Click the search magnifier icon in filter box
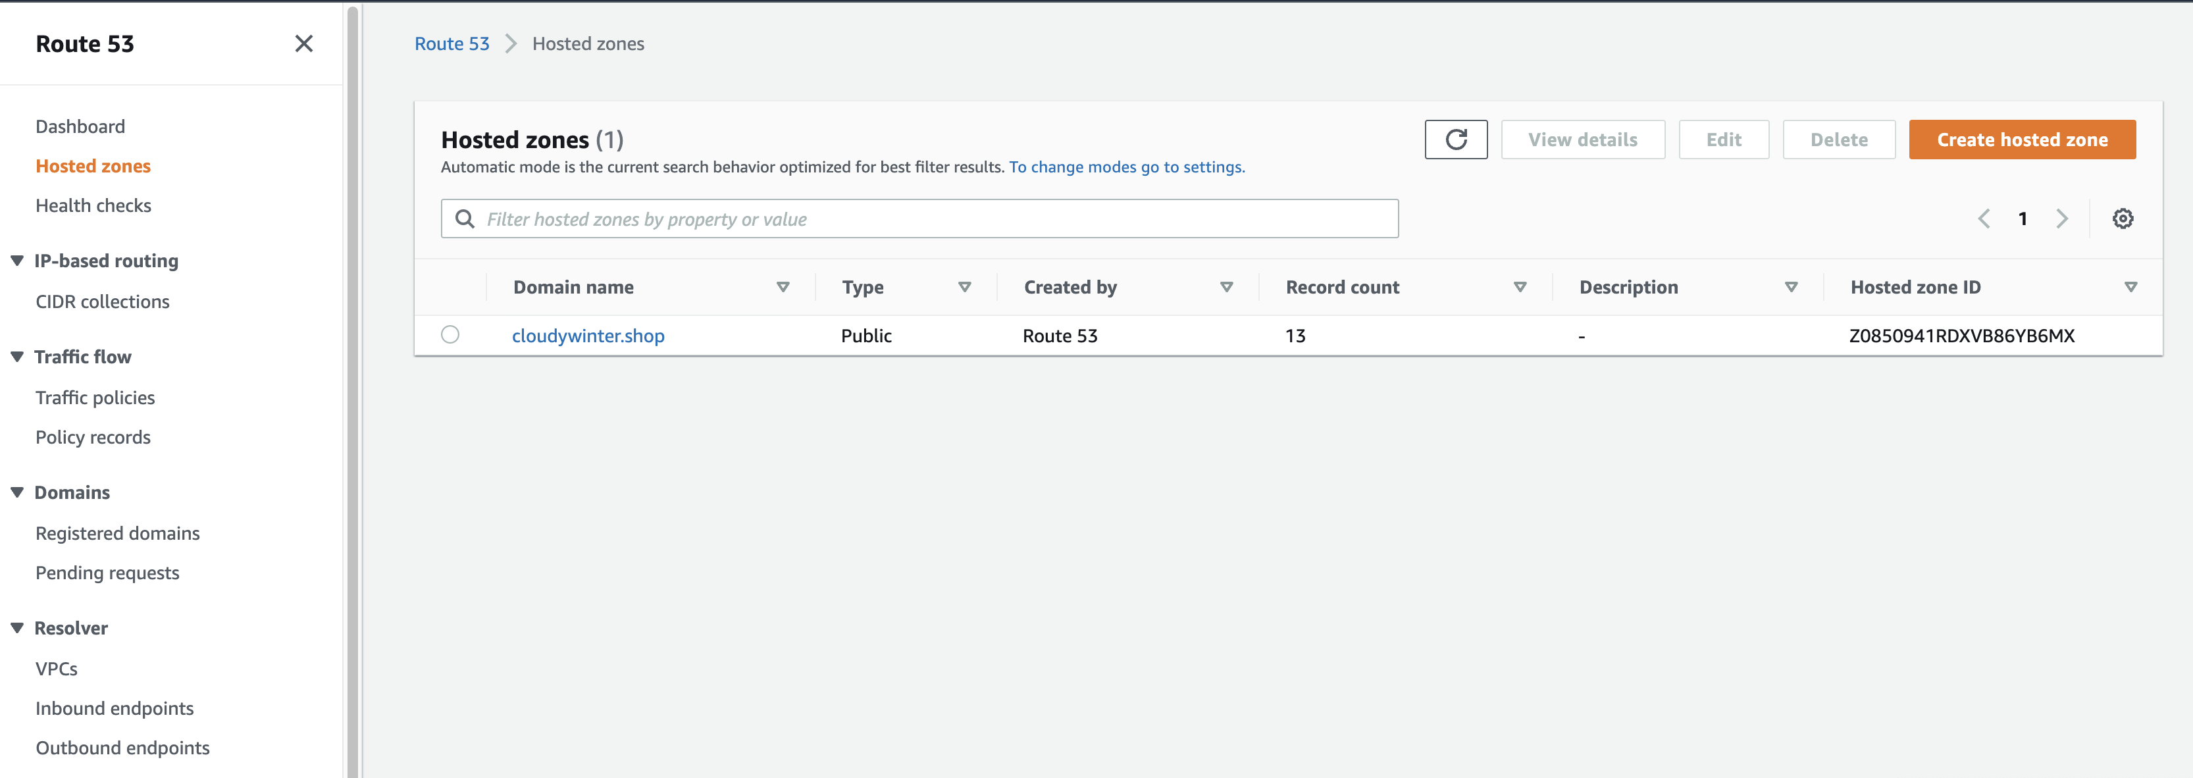Screen dimensions: 2193x778 pos(465,219)
